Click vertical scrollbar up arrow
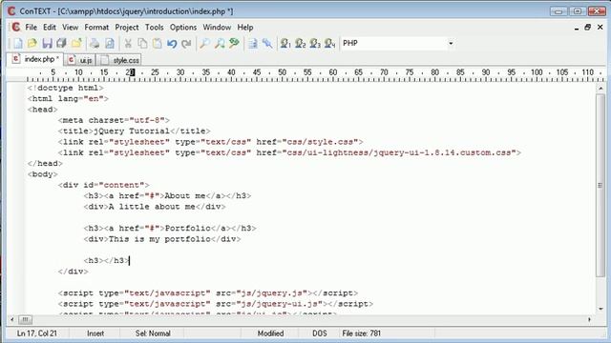The height and width of the screenshot is (343, 611). coord(600,89)
